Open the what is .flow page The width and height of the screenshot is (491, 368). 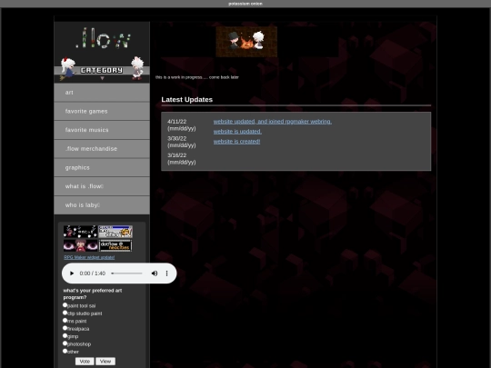tap(102, 186)
